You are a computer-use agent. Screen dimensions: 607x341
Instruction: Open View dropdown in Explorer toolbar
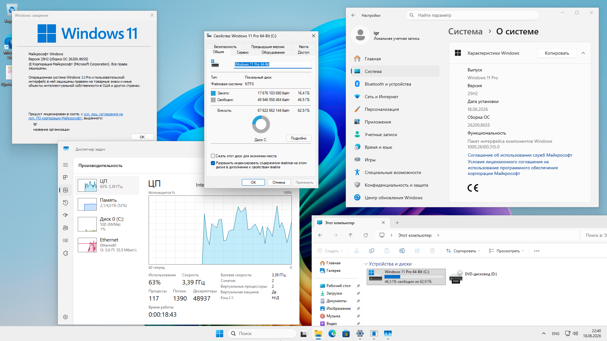[x=506, y=251]
